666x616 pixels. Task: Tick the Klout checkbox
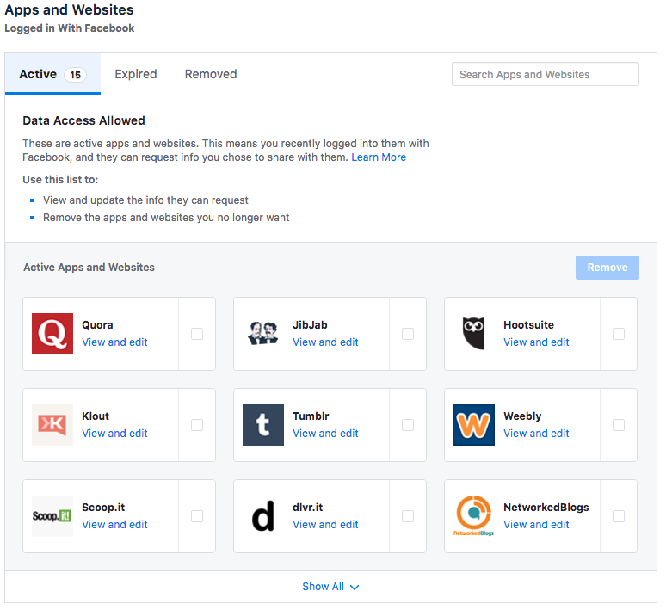pos(197,425)
